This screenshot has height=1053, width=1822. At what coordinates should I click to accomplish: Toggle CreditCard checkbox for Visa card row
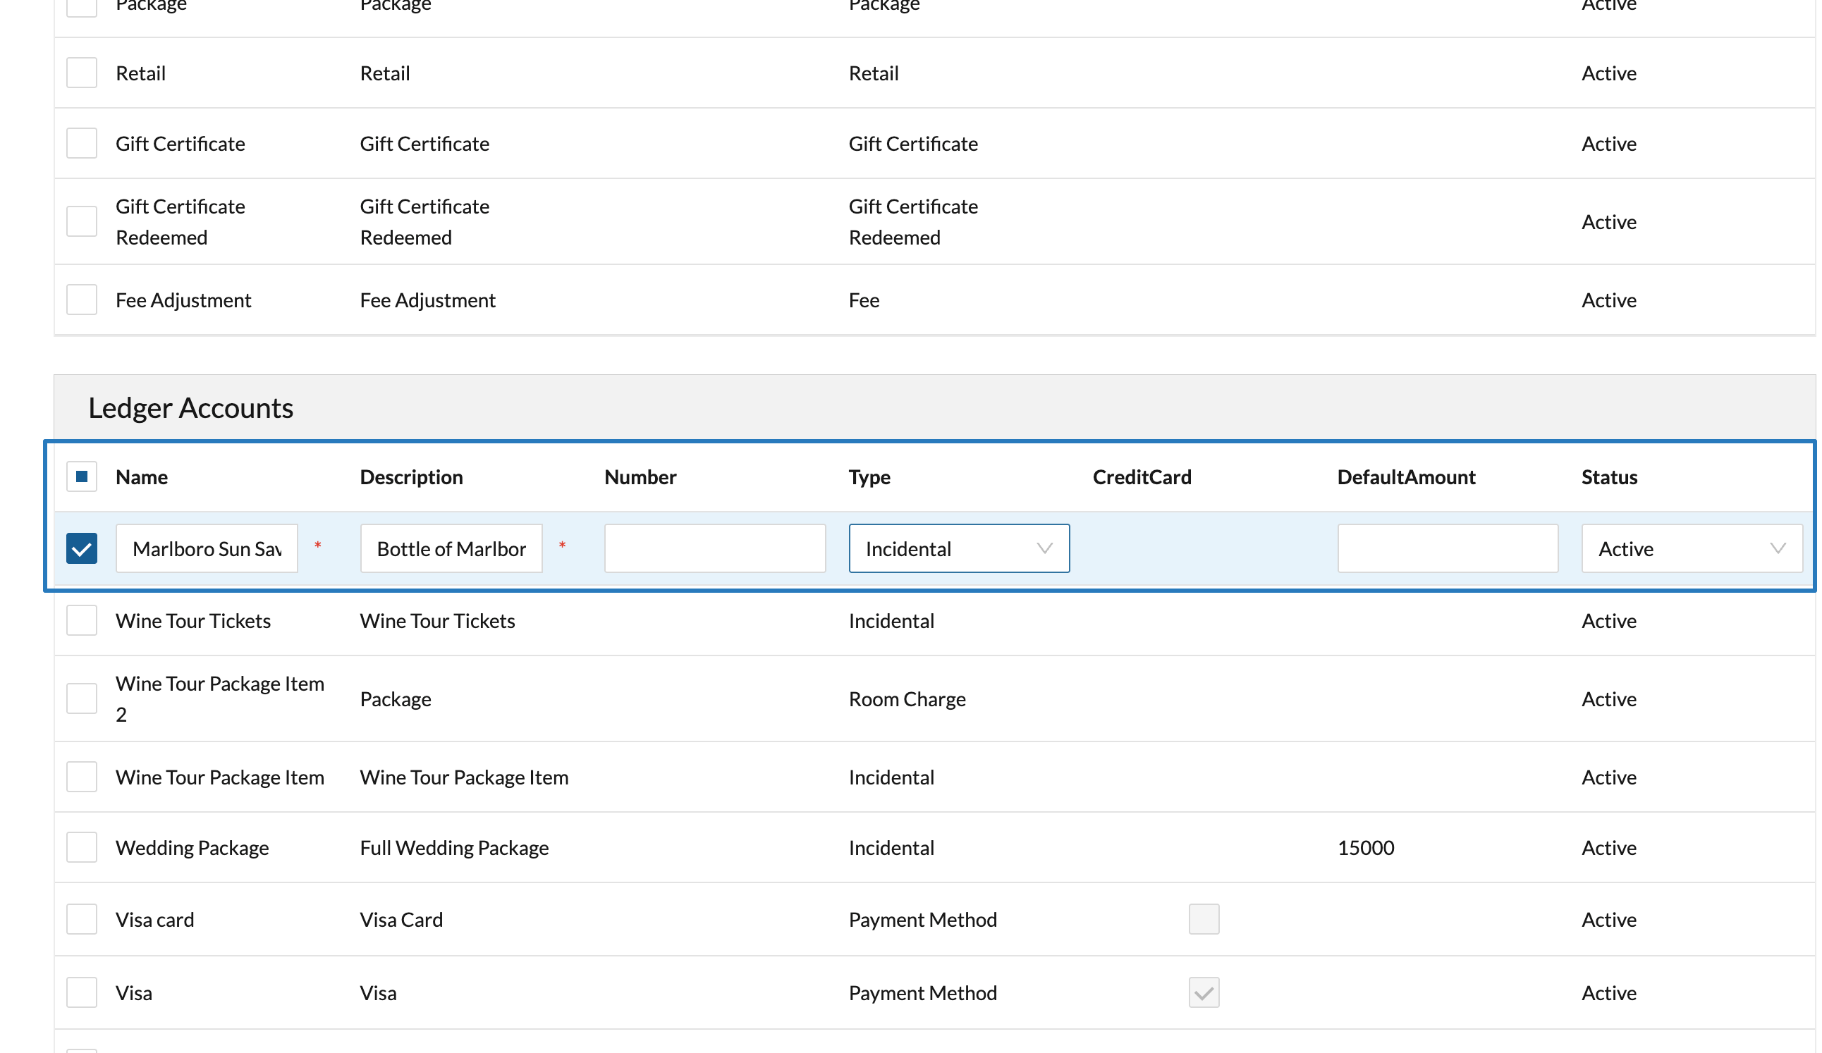tap(1204, 919)
